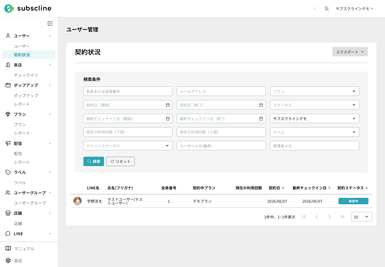Open calendar for 契約日（終了）
Viewport: 385px width, 267px height.
click(261, 105)
